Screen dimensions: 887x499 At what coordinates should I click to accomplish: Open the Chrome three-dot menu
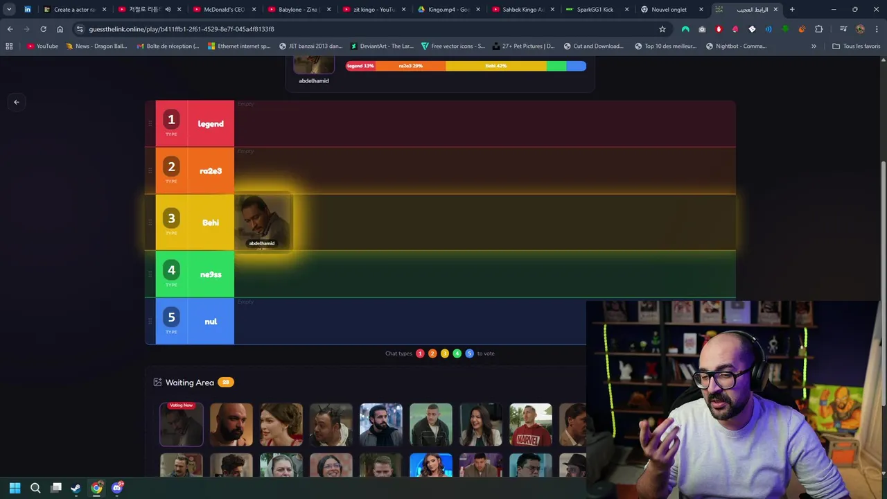click(x=877, y=29)
